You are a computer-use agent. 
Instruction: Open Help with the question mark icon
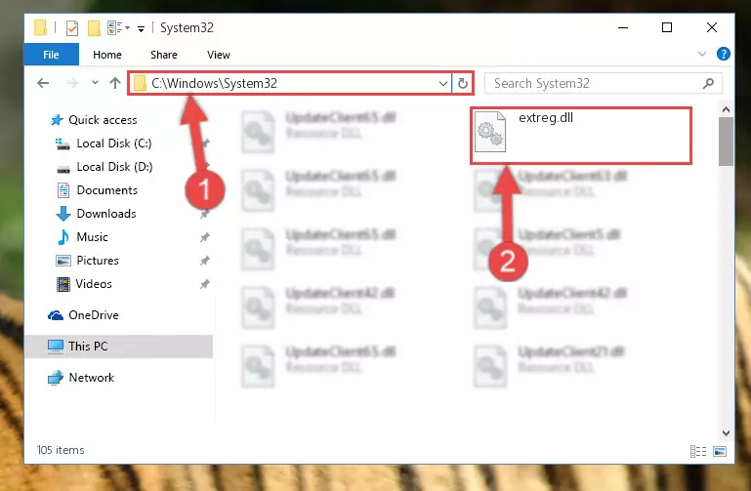(724, 54)
